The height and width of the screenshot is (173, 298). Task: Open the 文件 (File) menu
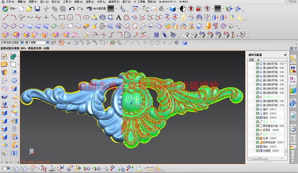(10, 2)
